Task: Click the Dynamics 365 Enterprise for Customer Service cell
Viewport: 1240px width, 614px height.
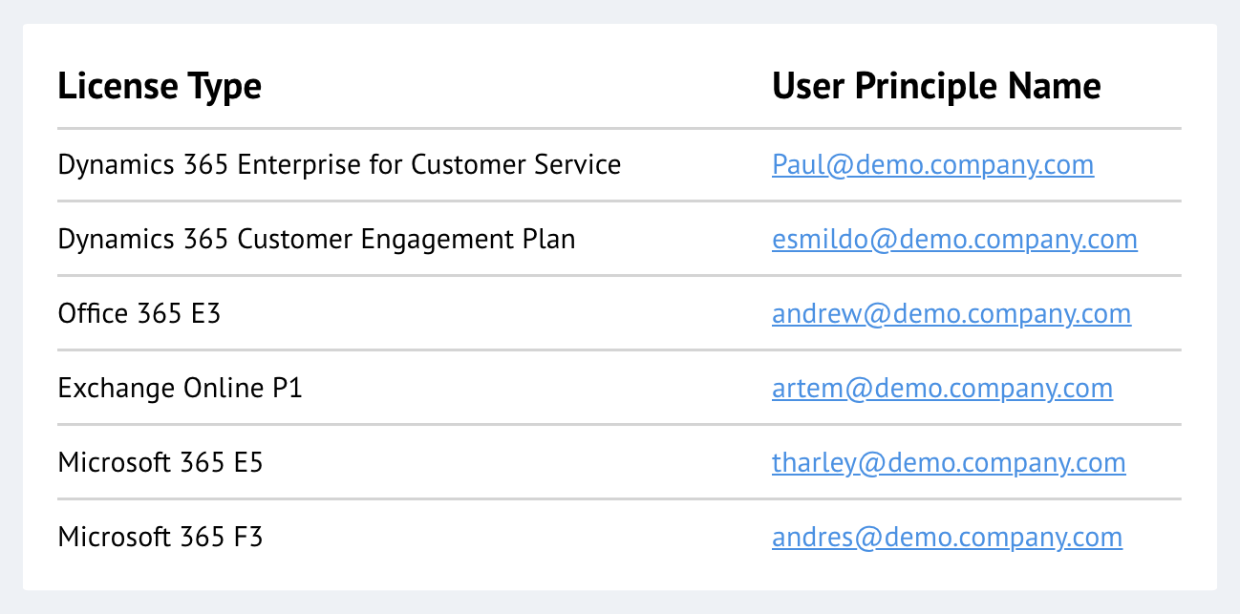Action: pos(339,165)
